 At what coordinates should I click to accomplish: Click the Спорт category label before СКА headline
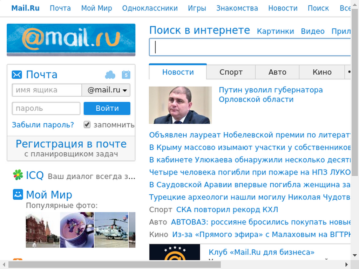tap(161, 209)
